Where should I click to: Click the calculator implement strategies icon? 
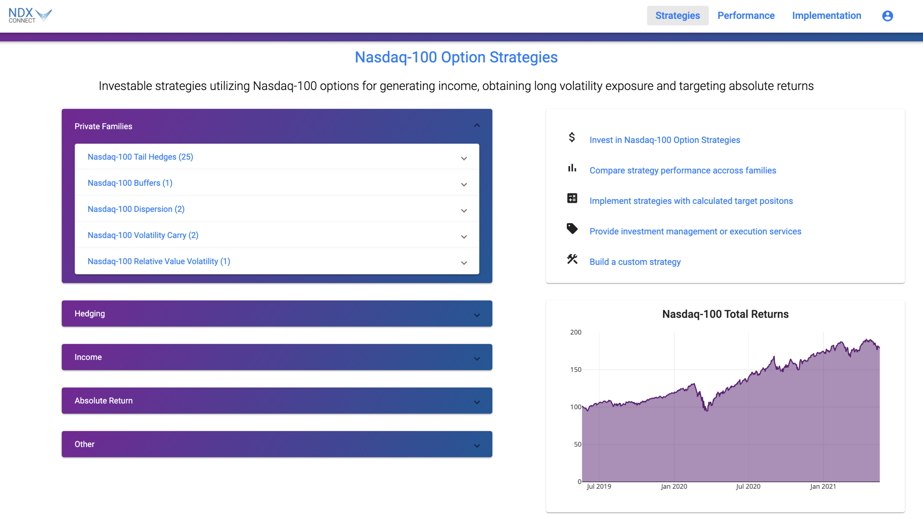(572, 198)
